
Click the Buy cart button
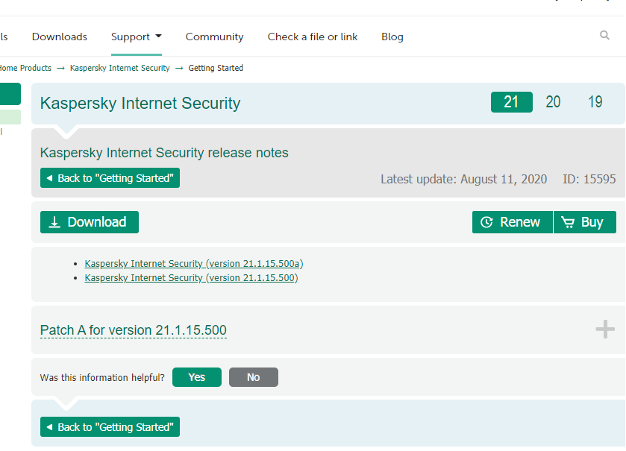click(x=584, y=222)
